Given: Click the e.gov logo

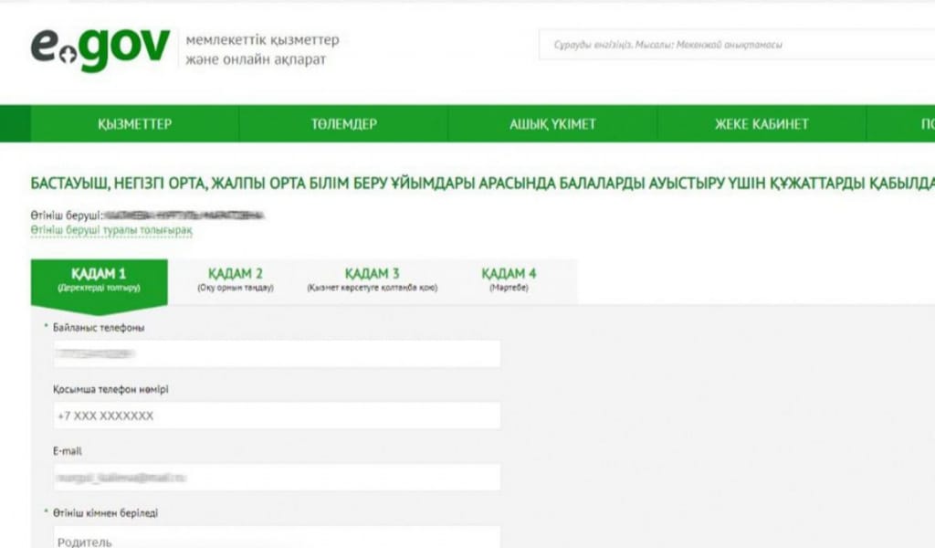Looking at the screenshot, I should coord(100,48).
